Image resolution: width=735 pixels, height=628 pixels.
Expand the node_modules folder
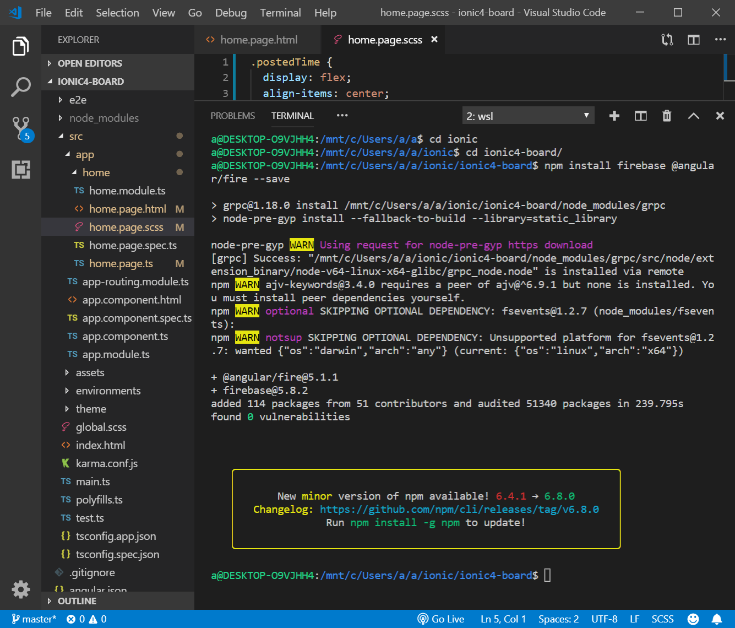click(104, 118)
